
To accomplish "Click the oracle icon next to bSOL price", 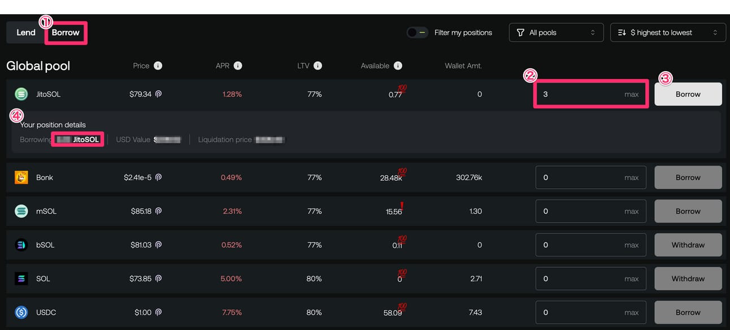I will (159, 245).
